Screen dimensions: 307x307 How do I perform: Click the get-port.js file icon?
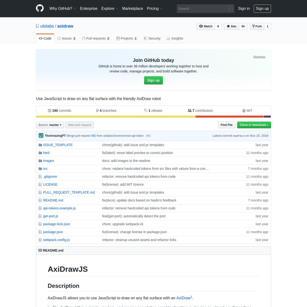click(x=40, y=216)
